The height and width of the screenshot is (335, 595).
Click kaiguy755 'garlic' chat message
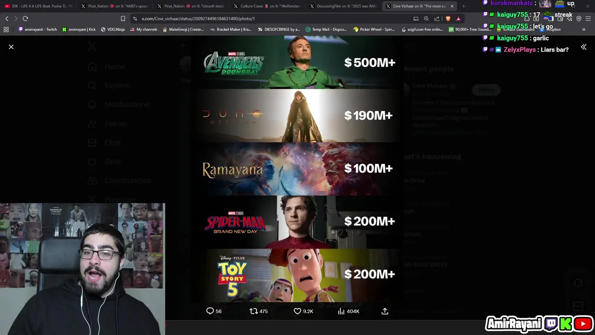click(x=516, y=38)
